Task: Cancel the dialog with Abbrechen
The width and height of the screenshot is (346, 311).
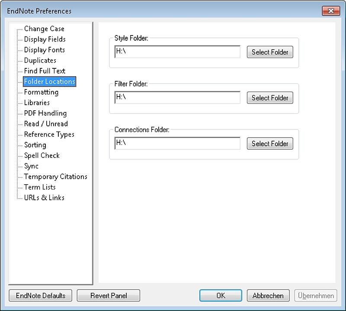Action: tap(268, 295)
